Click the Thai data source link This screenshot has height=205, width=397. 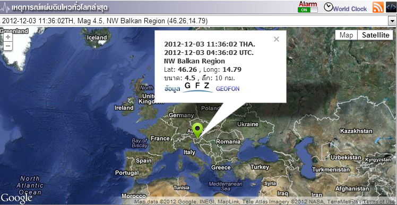(x=172, y=89)
